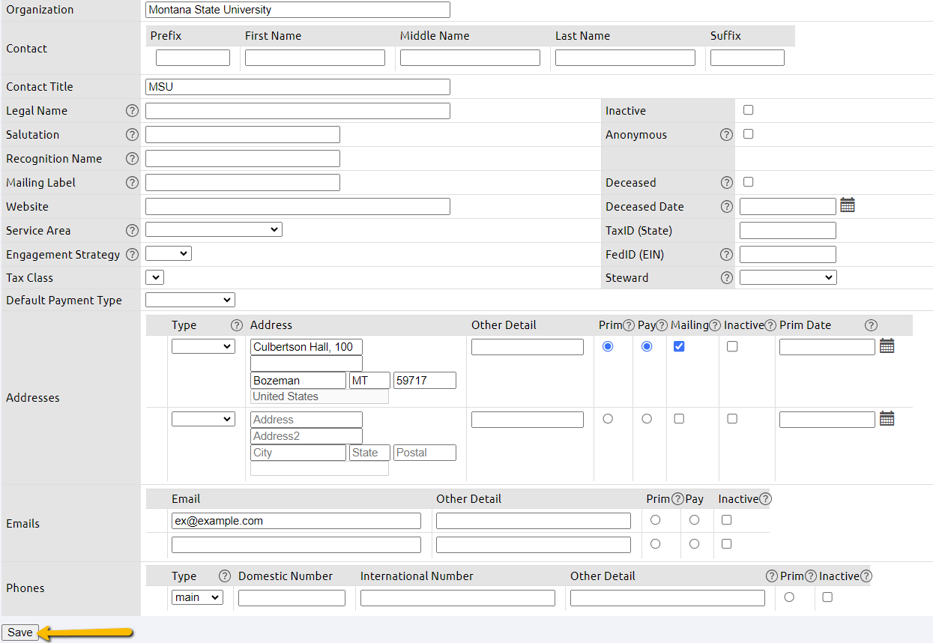This screenshot has height=643, width=933.
Task: Open the Service Area dropdown
Action: [214, 230]
